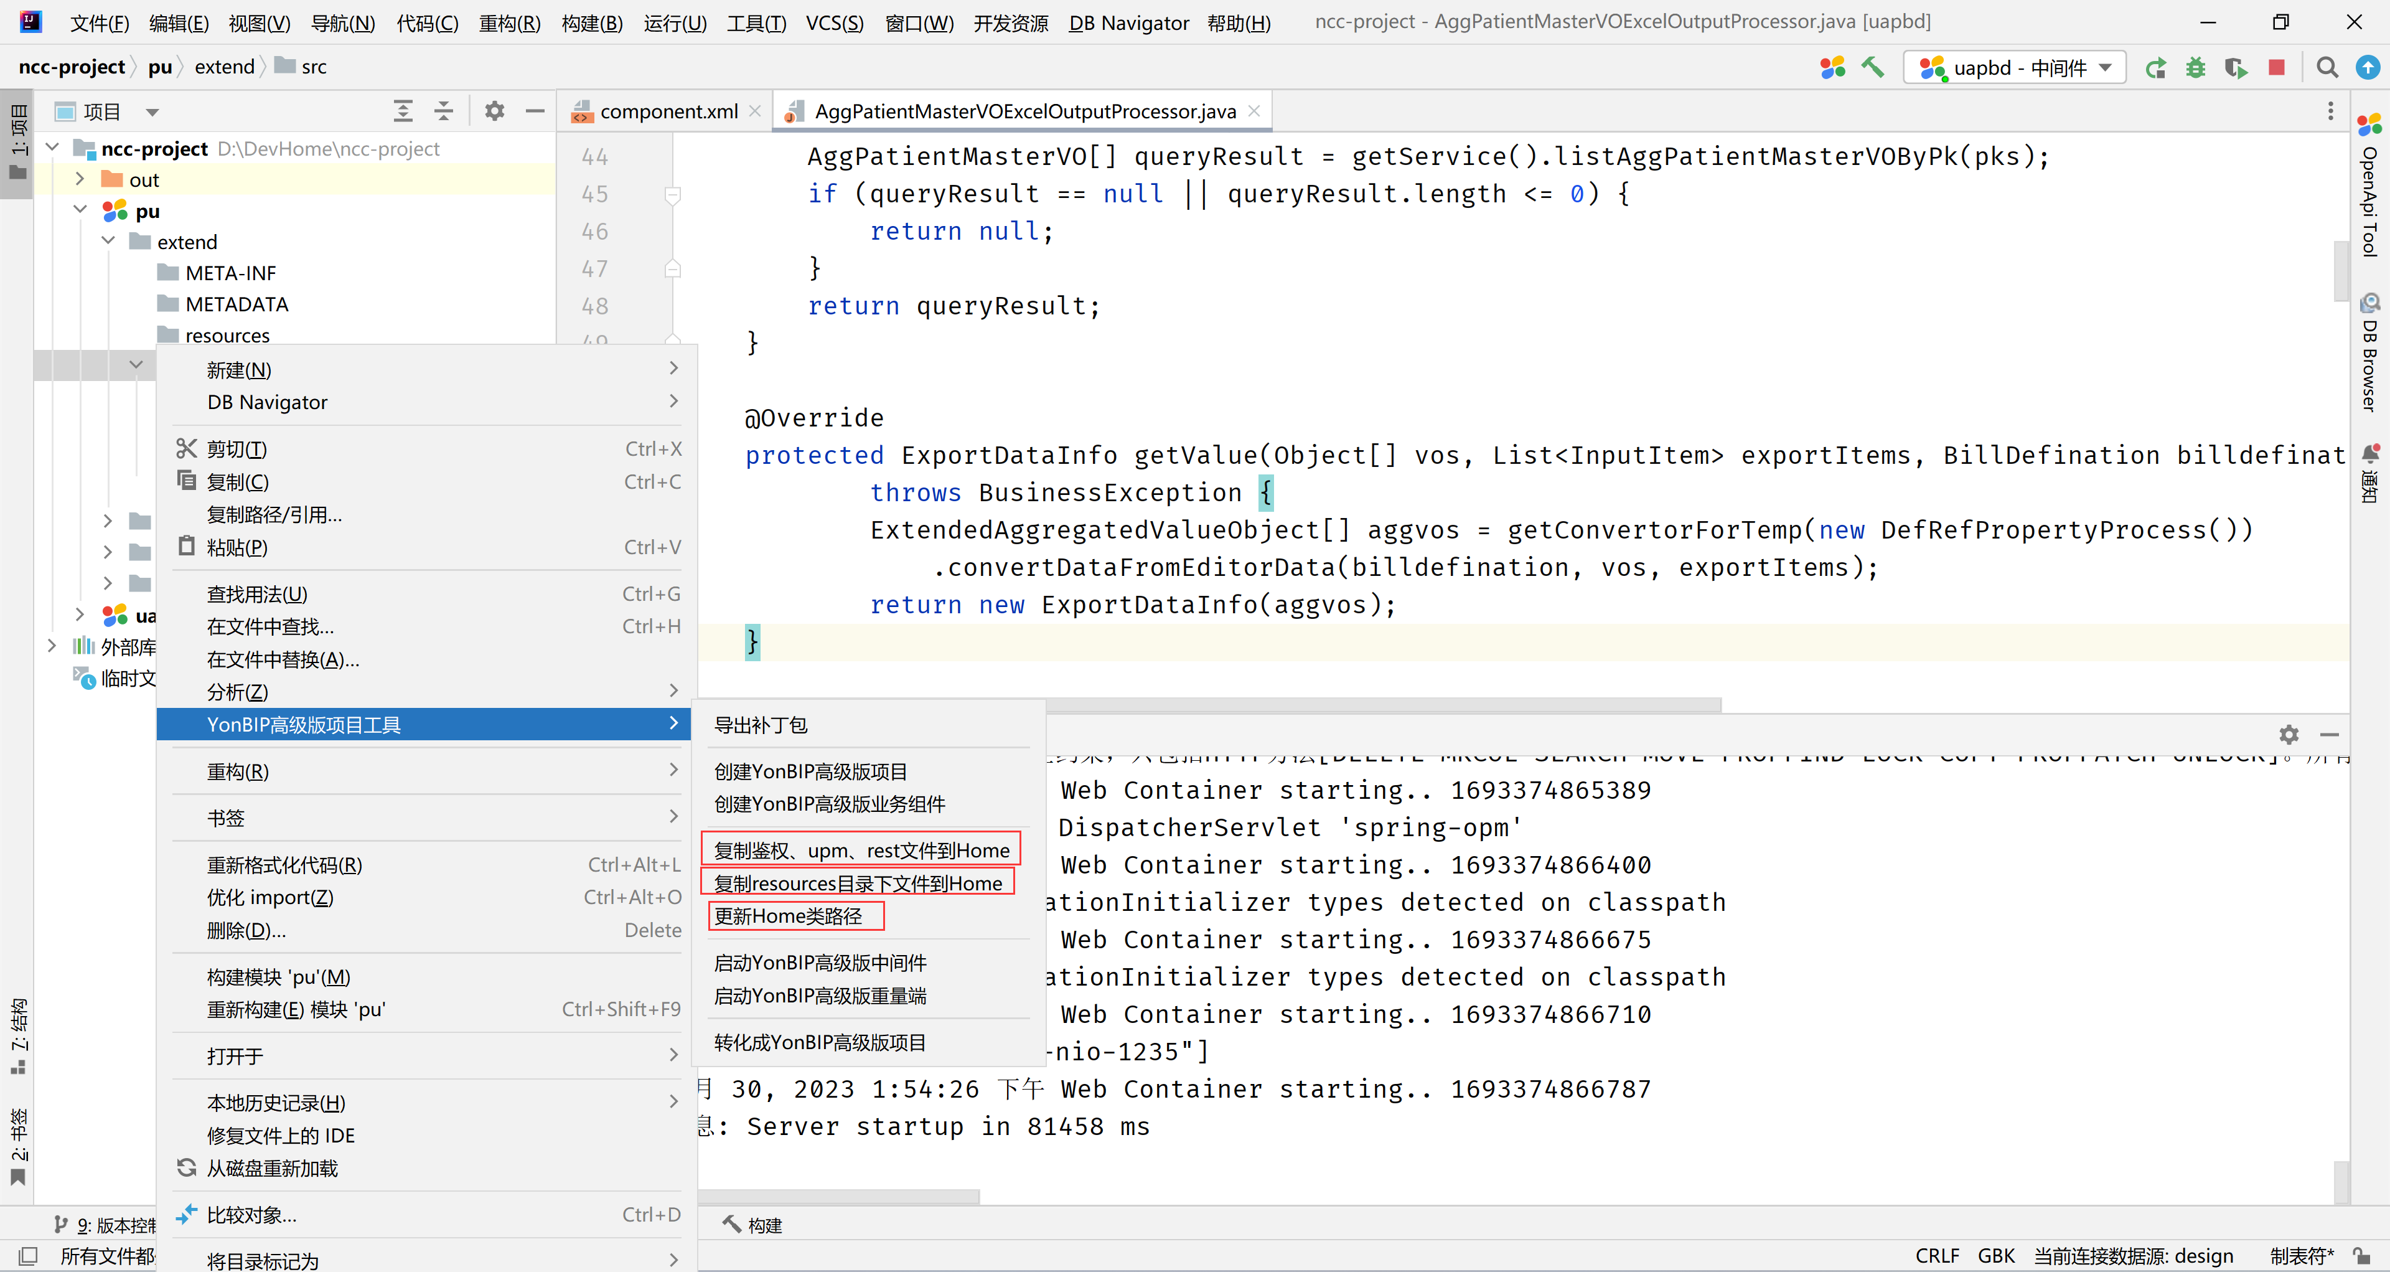
Task: Open project panel gear settings icon
Action: coord(495,111)
